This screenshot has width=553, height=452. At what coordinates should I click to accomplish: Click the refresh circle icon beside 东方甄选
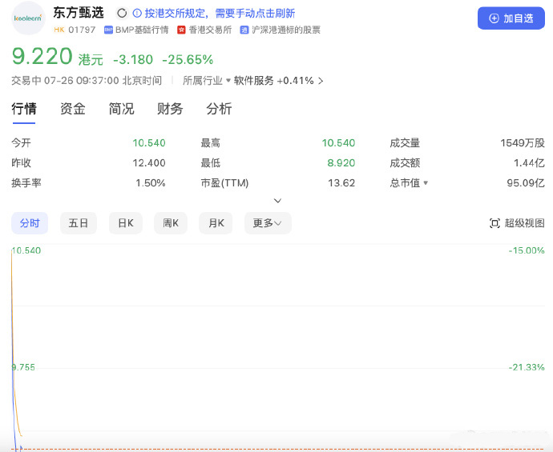pyautogui.click(x=122, y=14)
